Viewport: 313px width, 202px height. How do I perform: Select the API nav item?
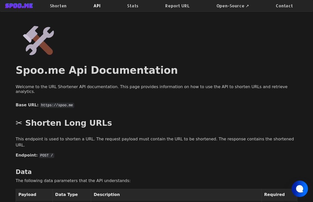[x=97, y=6]
